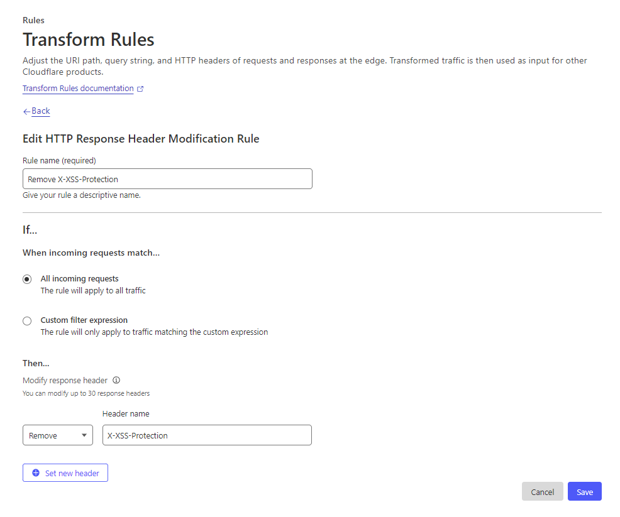Viewport: 620px width, 517px height.
Task: Click 'You can modify up to 30 response headers' text
Action: click(x=86, y=393)
